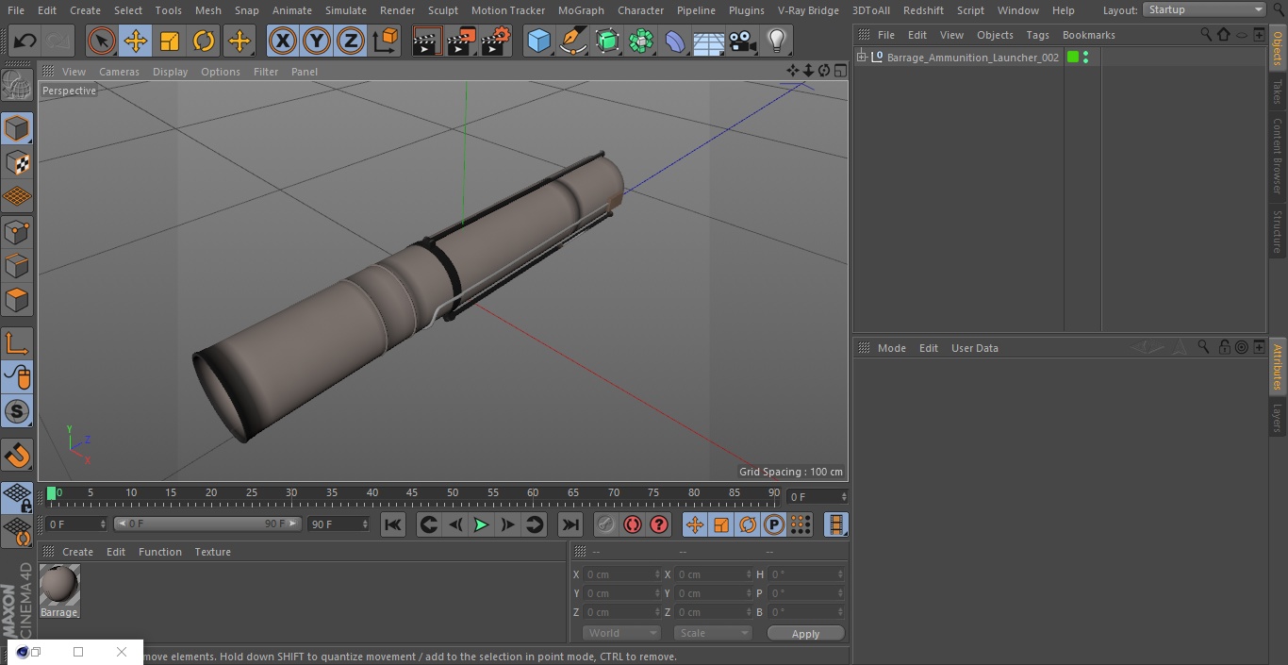The width and height of the screenshot is (1288, 665).
Task: Jump to the start of animation
Action: click(x=393, y=524)
